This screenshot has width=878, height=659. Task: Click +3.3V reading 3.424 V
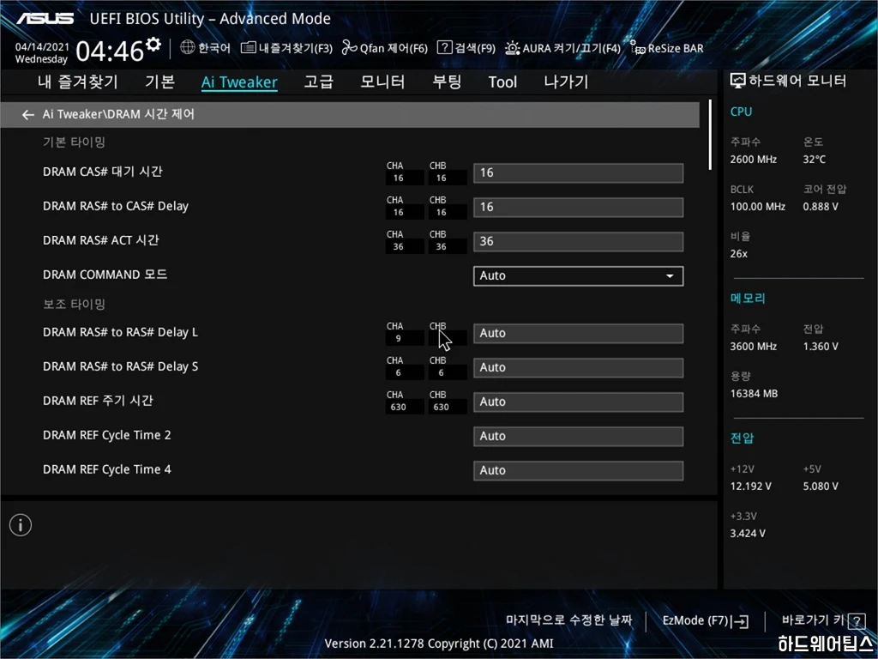[748, 534]
